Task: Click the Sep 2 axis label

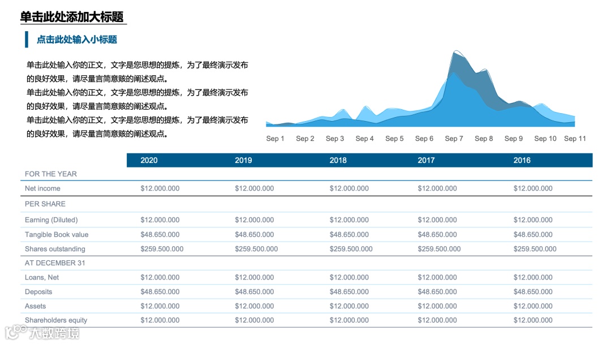Action: click(x=305, y=138)
